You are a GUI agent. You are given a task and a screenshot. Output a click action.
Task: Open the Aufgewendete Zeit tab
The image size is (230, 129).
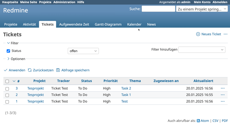pos(74,25)
